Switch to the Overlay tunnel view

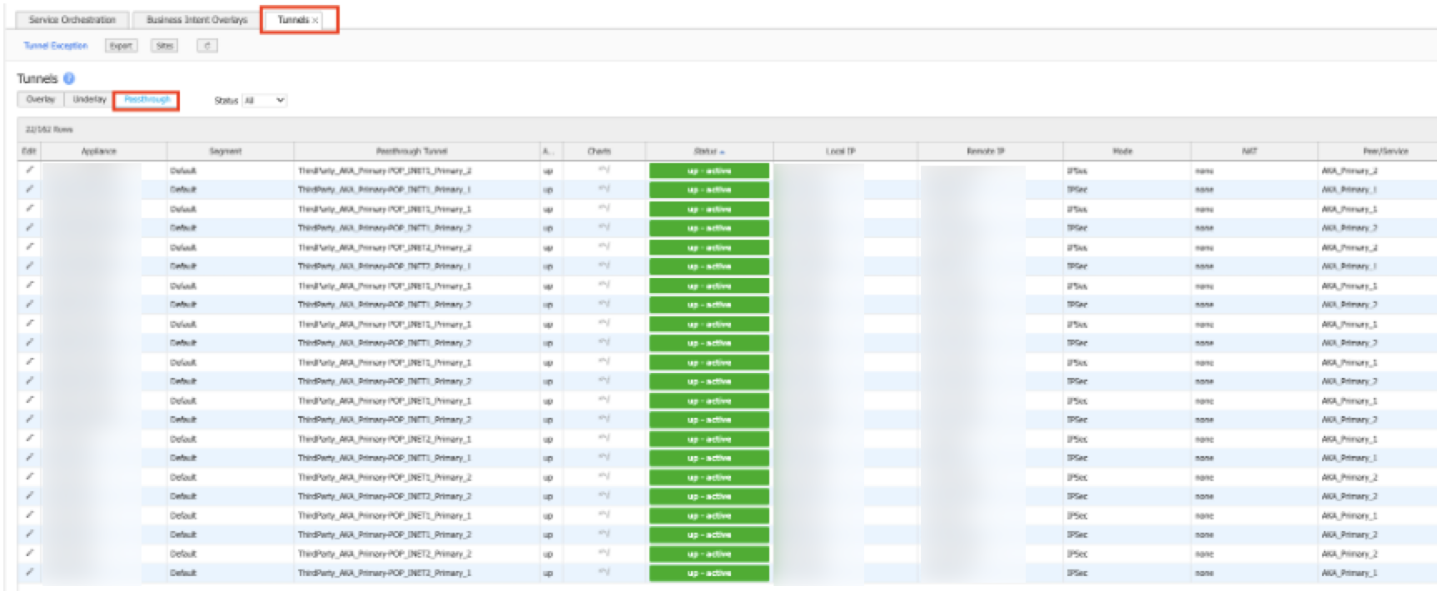coord(40,99)
